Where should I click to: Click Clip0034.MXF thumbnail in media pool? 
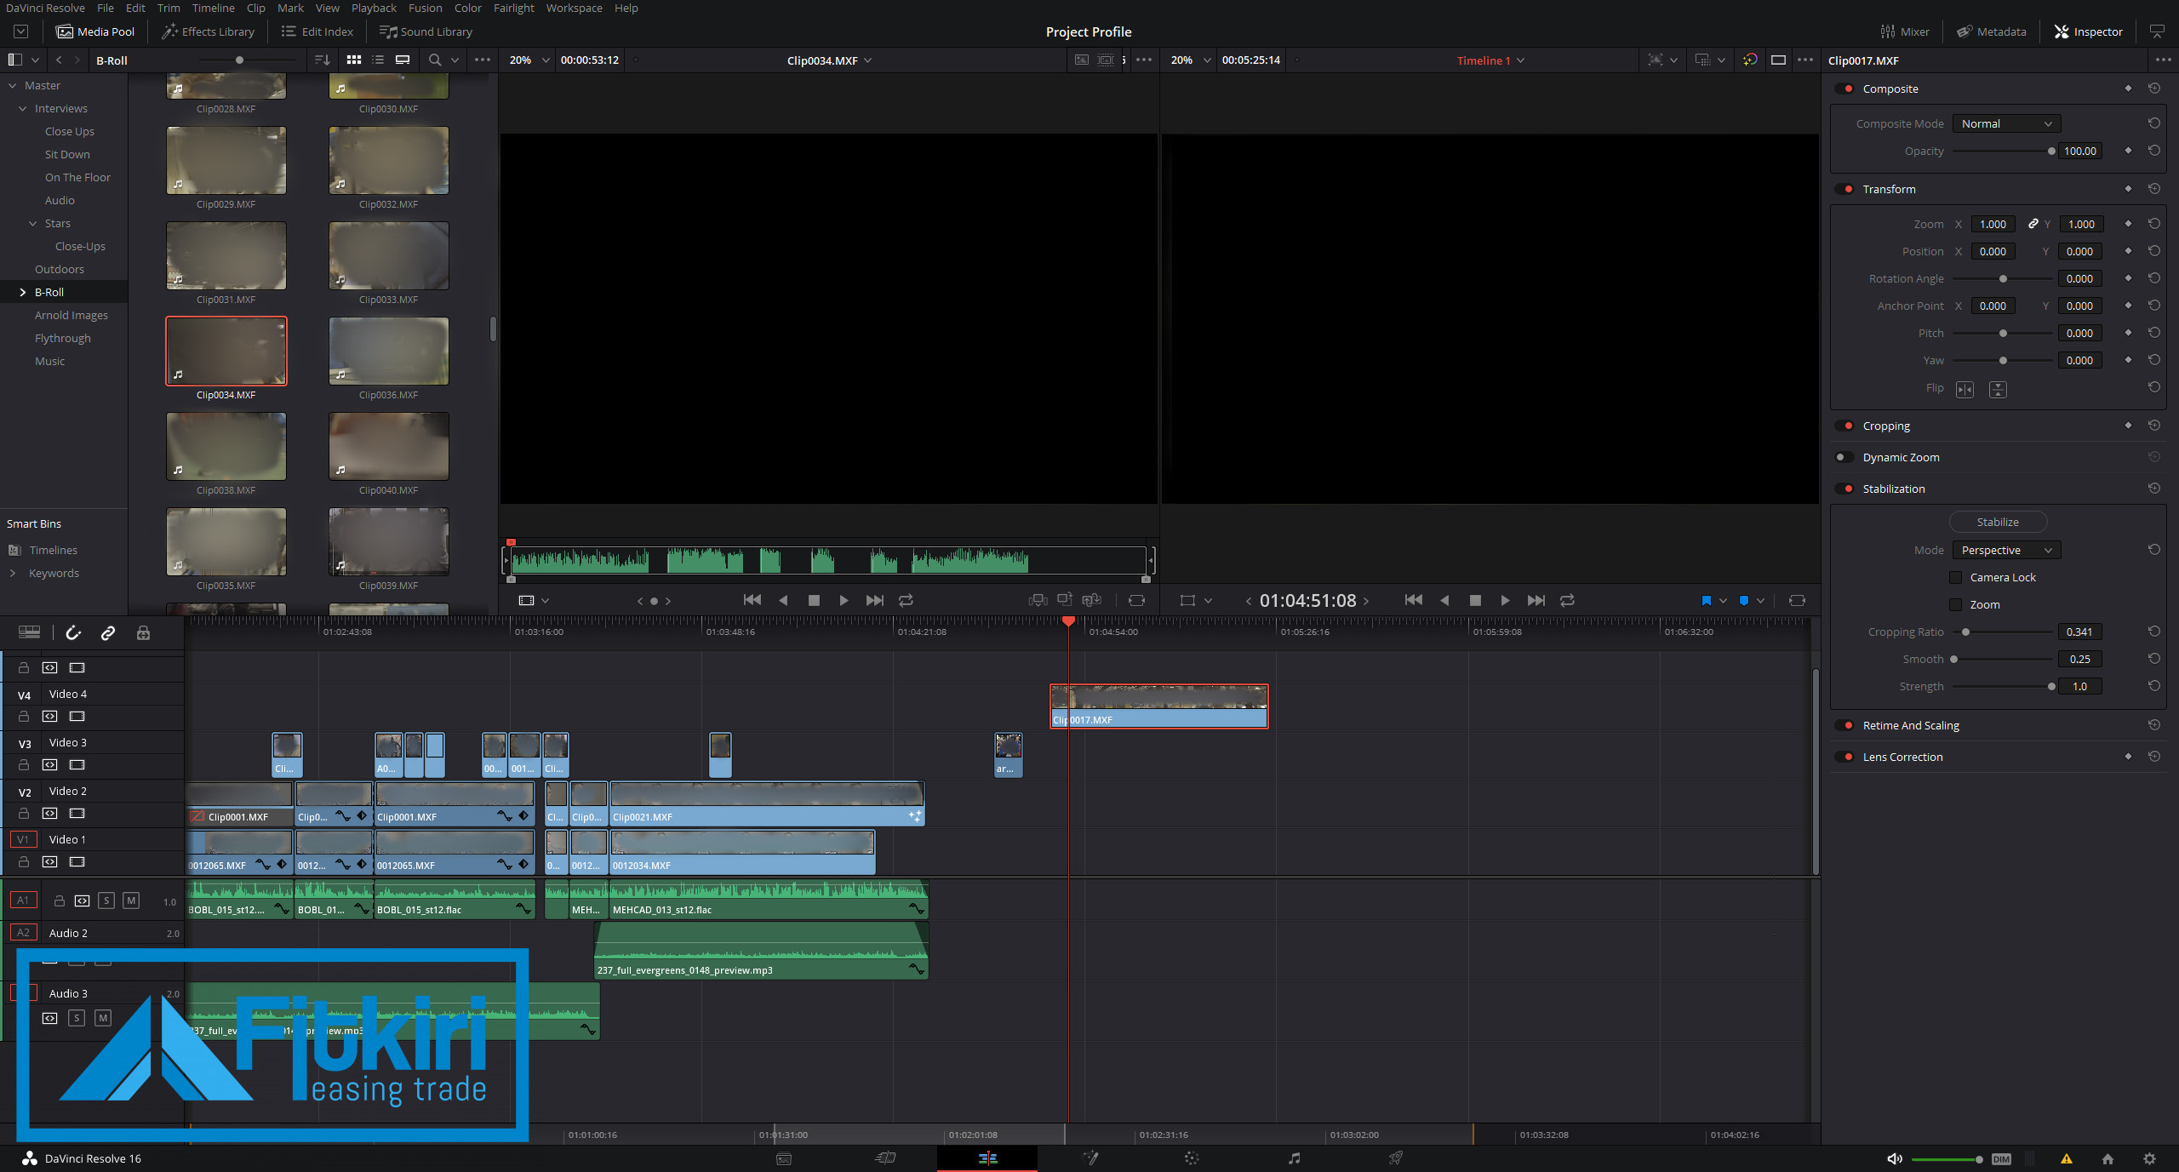coord(226,351)
